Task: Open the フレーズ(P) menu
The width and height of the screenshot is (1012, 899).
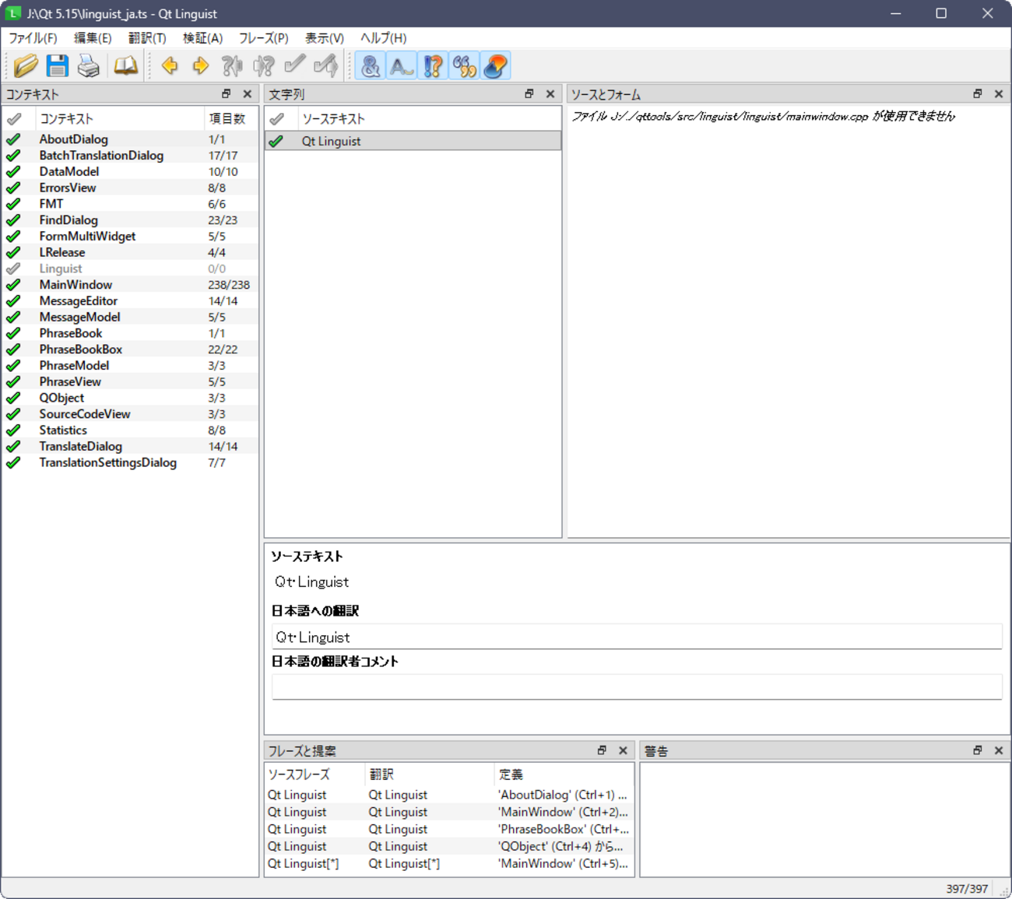Action: [263, 38]
